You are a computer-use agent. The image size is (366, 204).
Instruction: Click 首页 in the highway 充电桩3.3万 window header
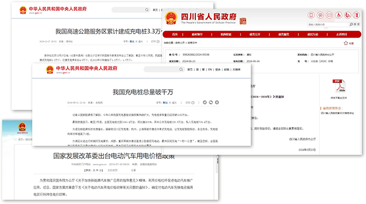155,10
